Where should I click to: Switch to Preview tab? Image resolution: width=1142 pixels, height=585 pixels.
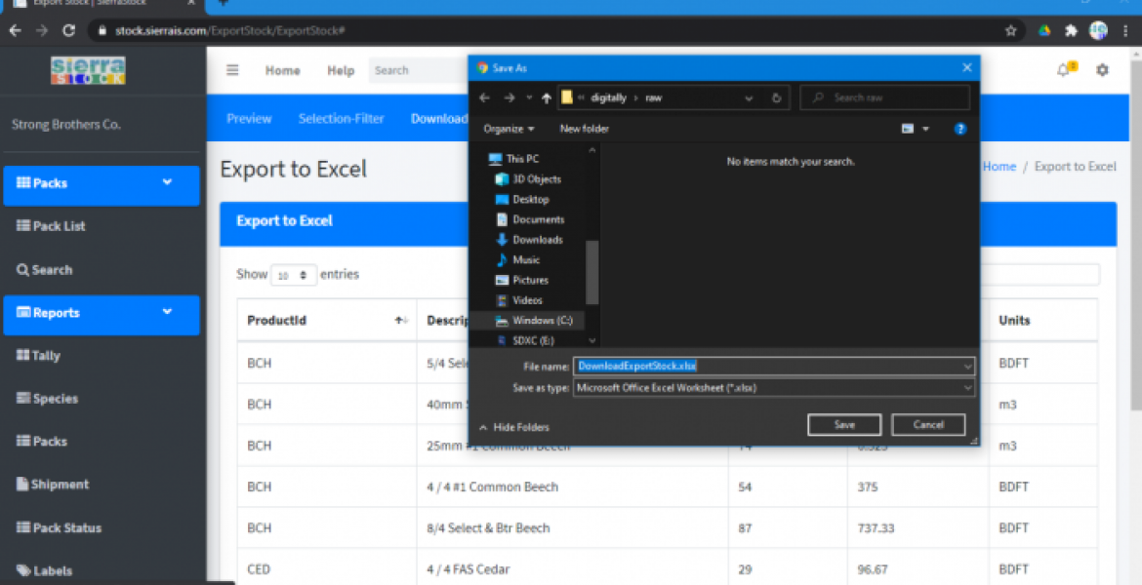pos(249,119)
